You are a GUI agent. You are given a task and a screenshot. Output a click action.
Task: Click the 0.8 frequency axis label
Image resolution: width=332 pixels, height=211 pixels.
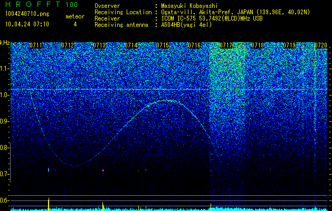(5, 148)
